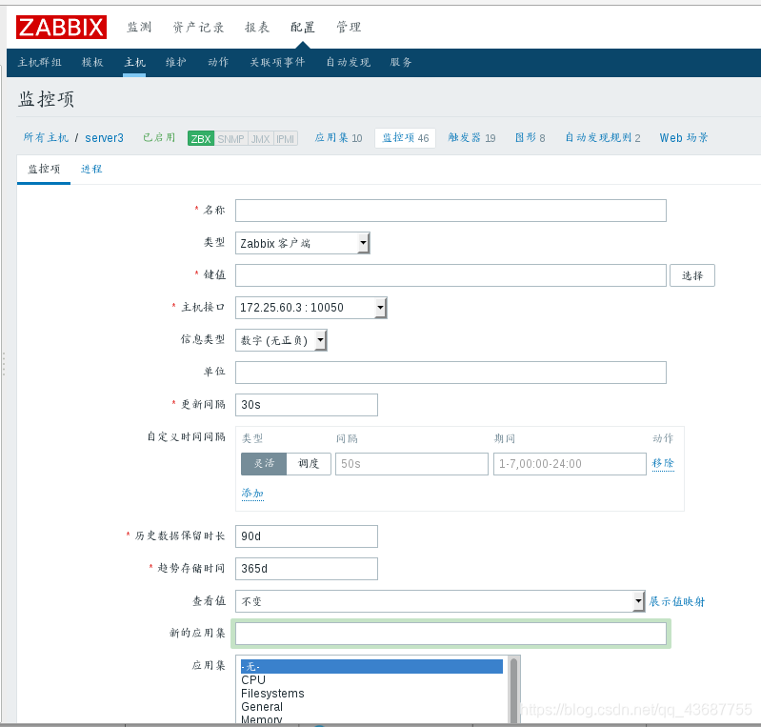Go to 动作 submenu

click(x=218, y=62)
